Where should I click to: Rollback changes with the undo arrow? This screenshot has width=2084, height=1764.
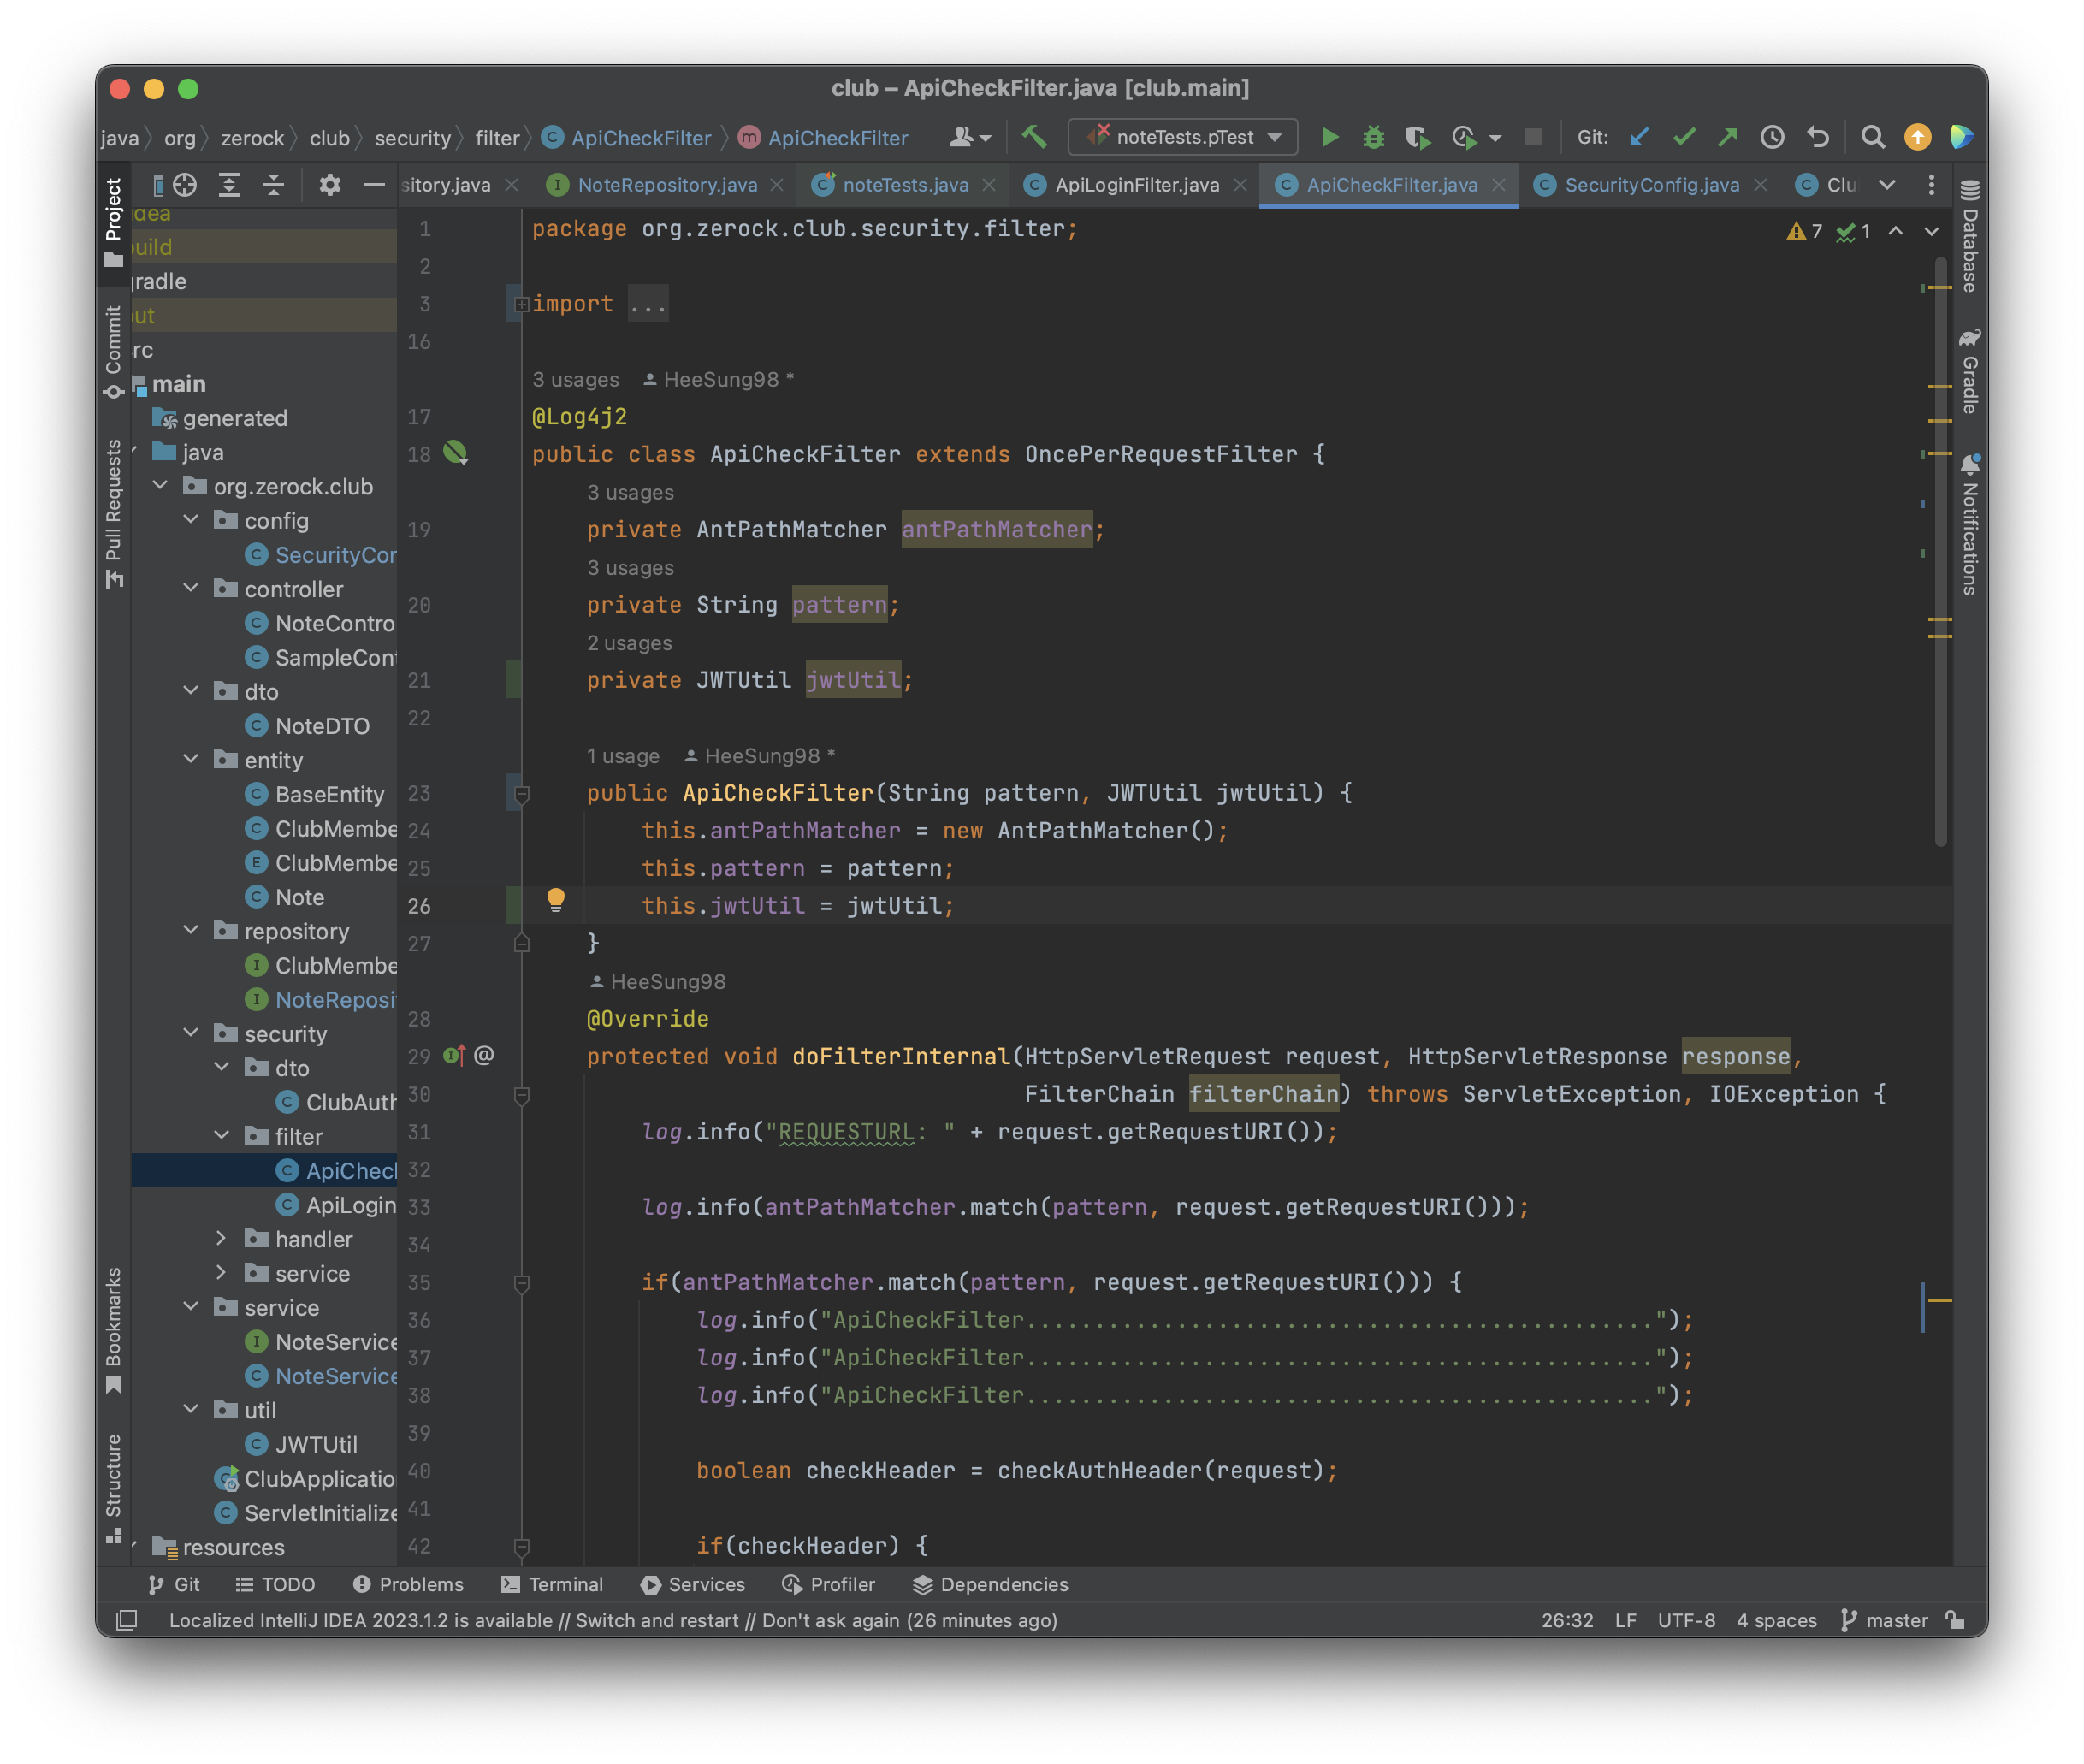pyautogui.click(x=1818, y=137)
